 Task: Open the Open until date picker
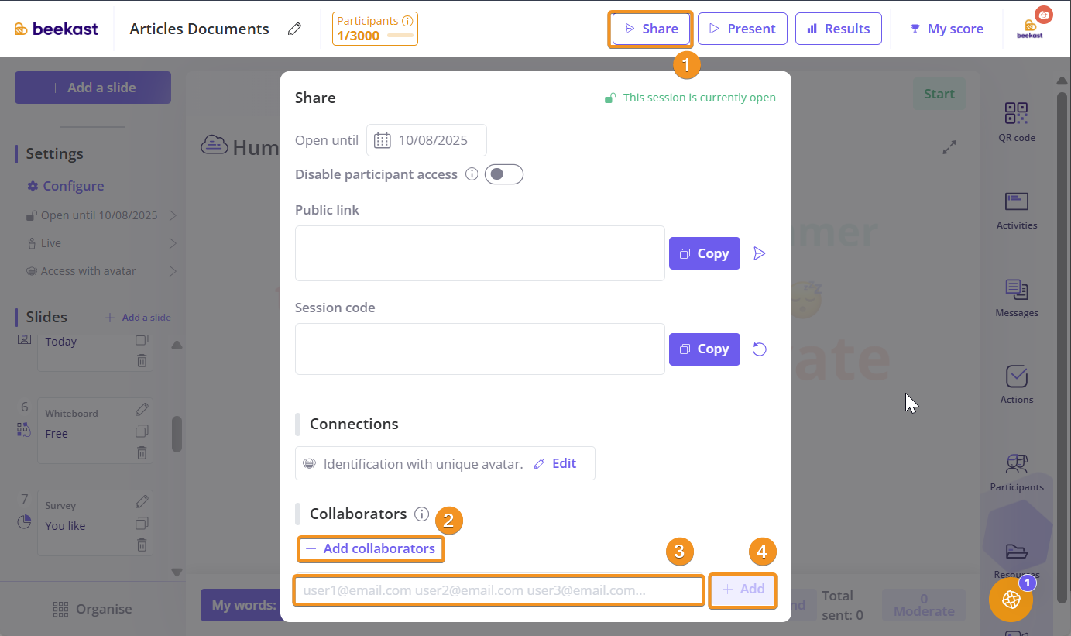pos(427,140)
